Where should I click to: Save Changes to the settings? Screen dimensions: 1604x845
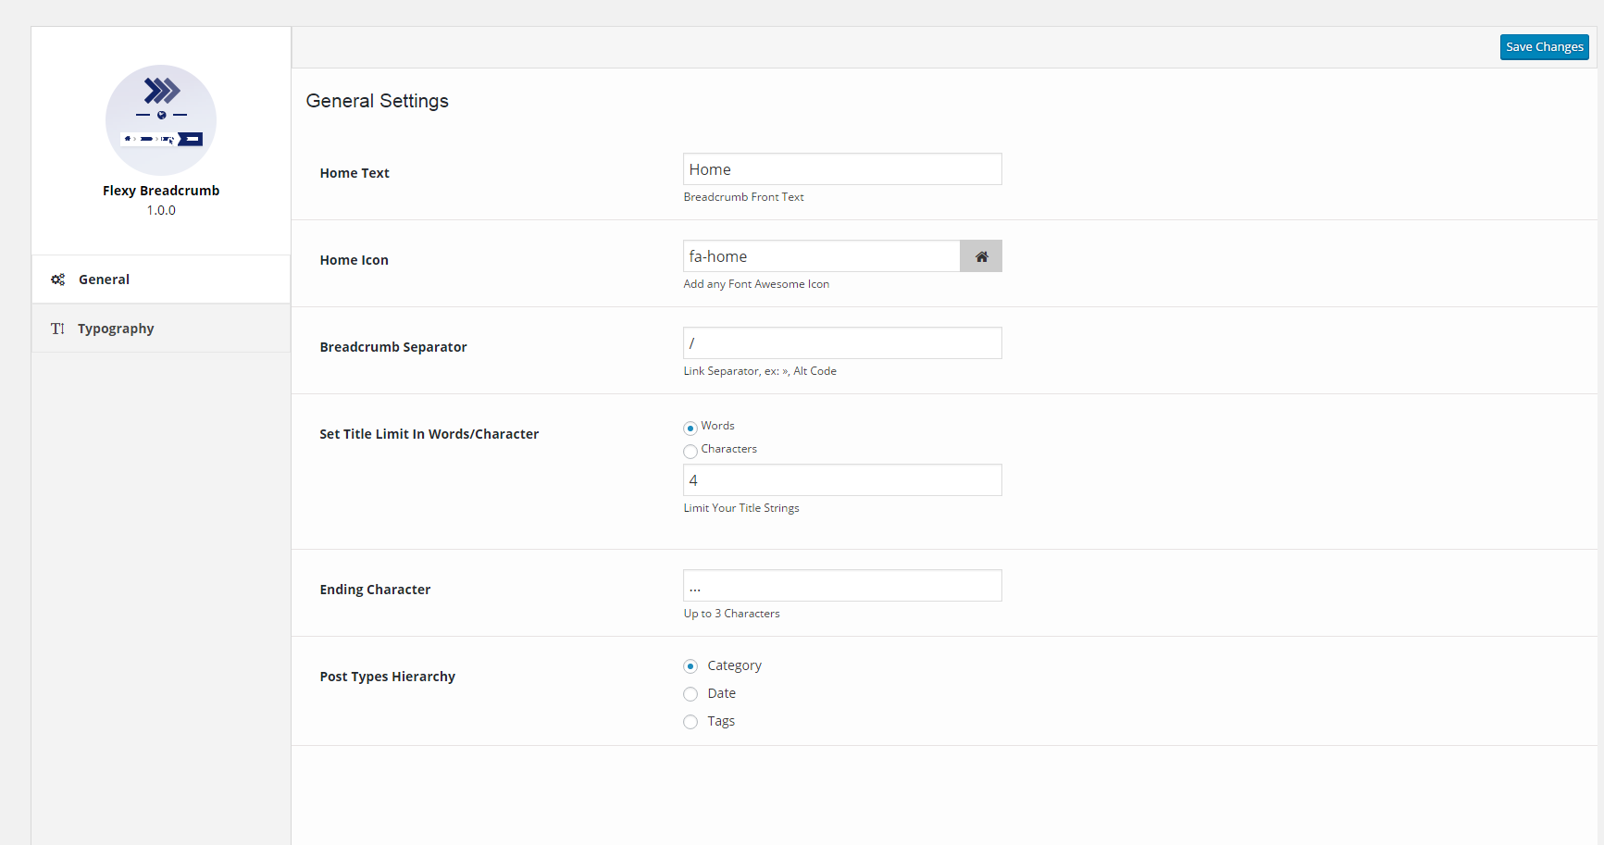1544,47
